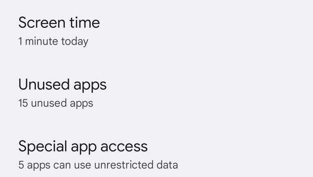313x177 pixels.
Task: Select the Screen time heading
Action: coord(59,22)
